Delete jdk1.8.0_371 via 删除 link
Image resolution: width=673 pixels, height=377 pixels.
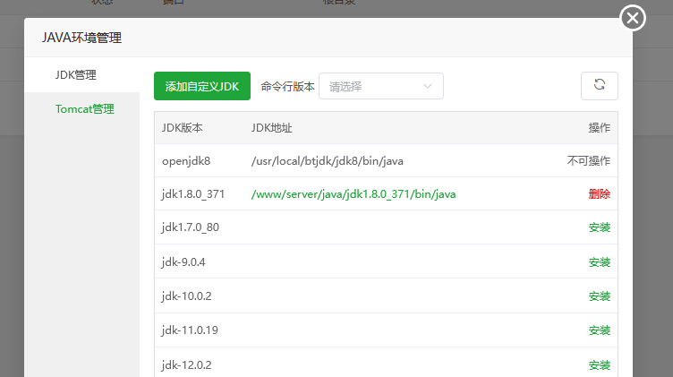click(x=600, y=194)
